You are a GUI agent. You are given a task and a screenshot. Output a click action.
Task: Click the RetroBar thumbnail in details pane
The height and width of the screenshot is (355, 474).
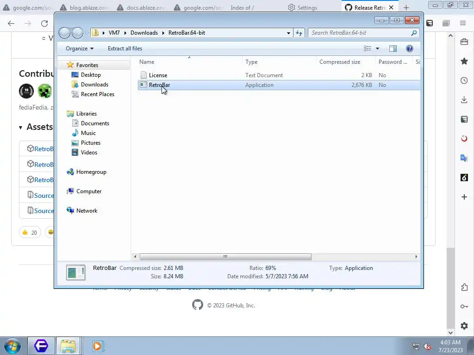pos(75,272)
